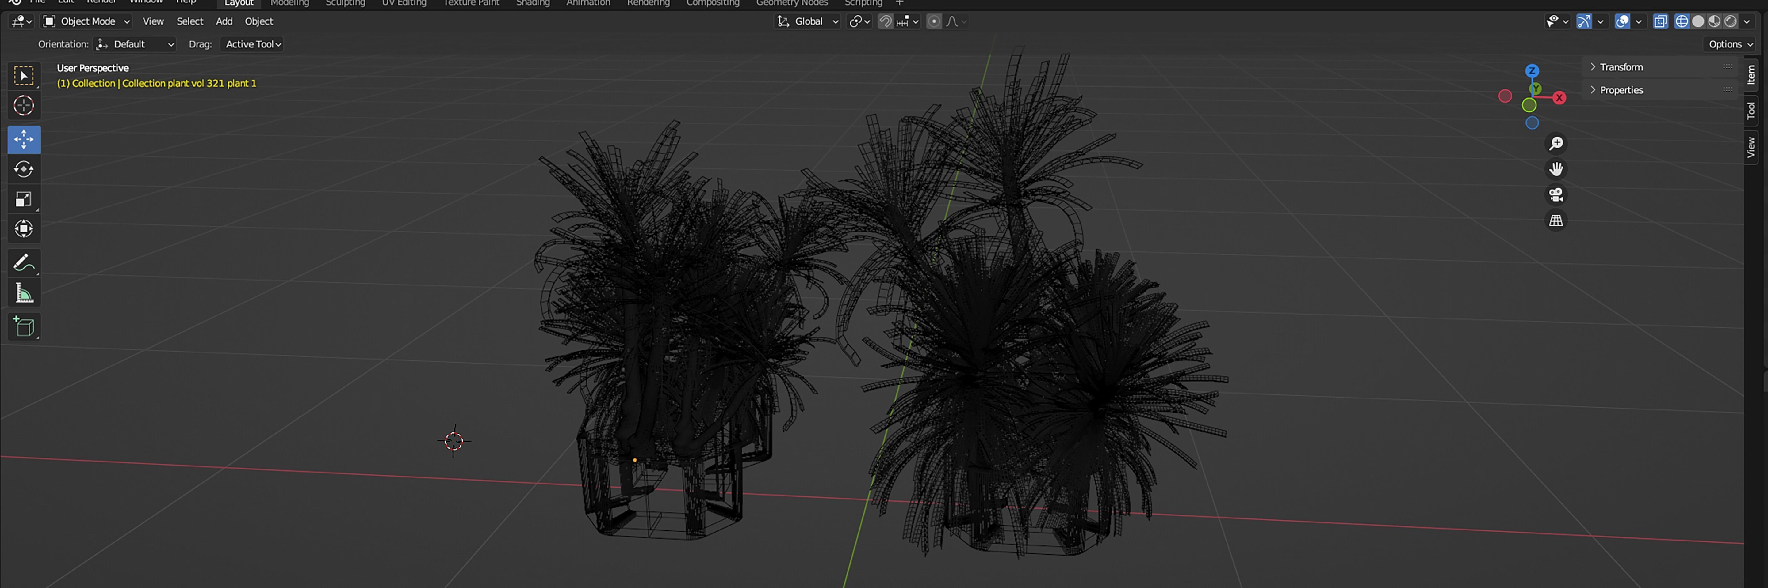Open transform pivot point menu

(859, 21)
